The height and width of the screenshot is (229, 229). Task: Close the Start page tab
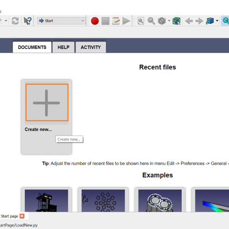click(x=22, y=216)
